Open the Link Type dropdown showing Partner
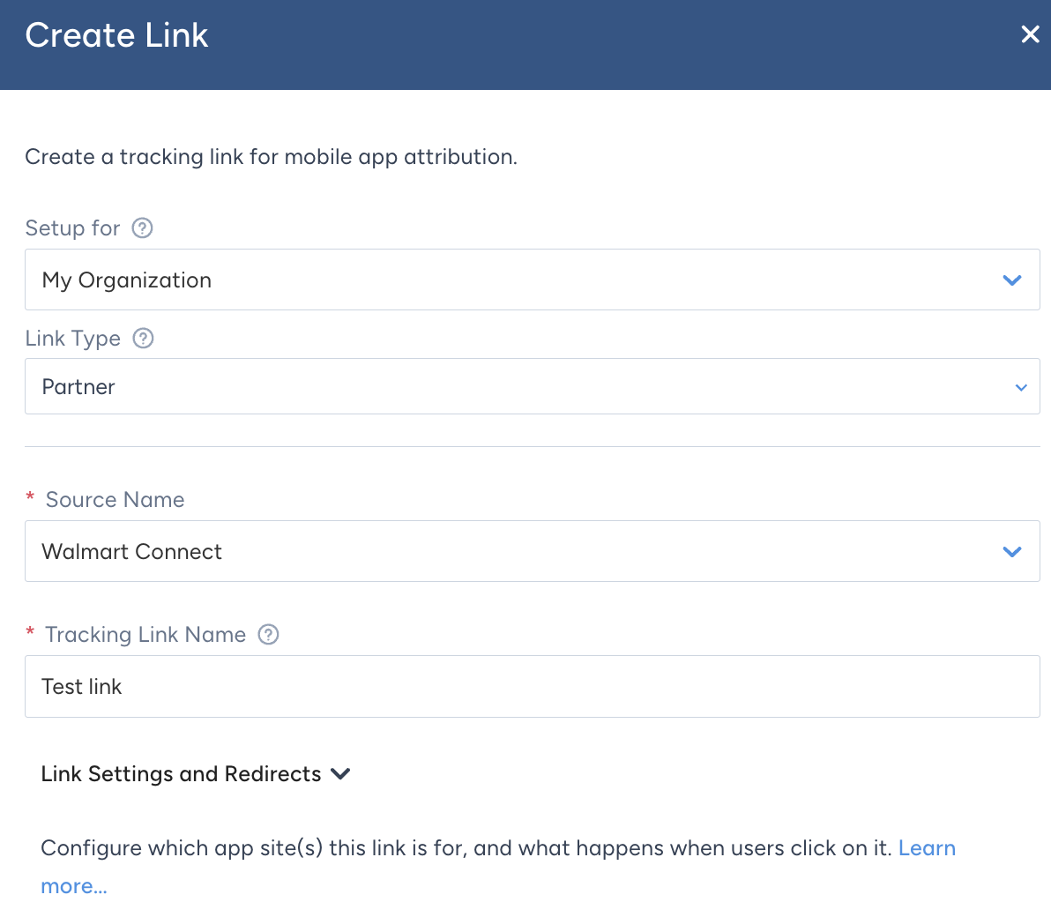The image size is (1051, 917). pyautogui.click(x=533, y=386)
